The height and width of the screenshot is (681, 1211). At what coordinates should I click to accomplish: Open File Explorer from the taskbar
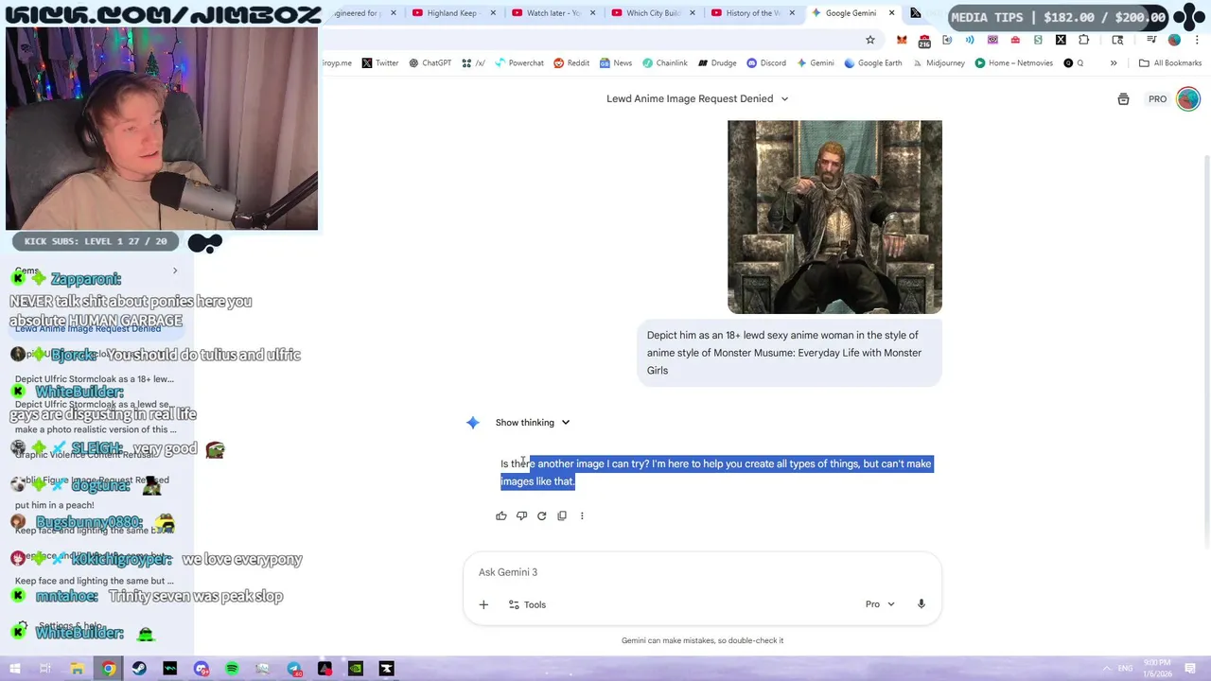(77, 669)
